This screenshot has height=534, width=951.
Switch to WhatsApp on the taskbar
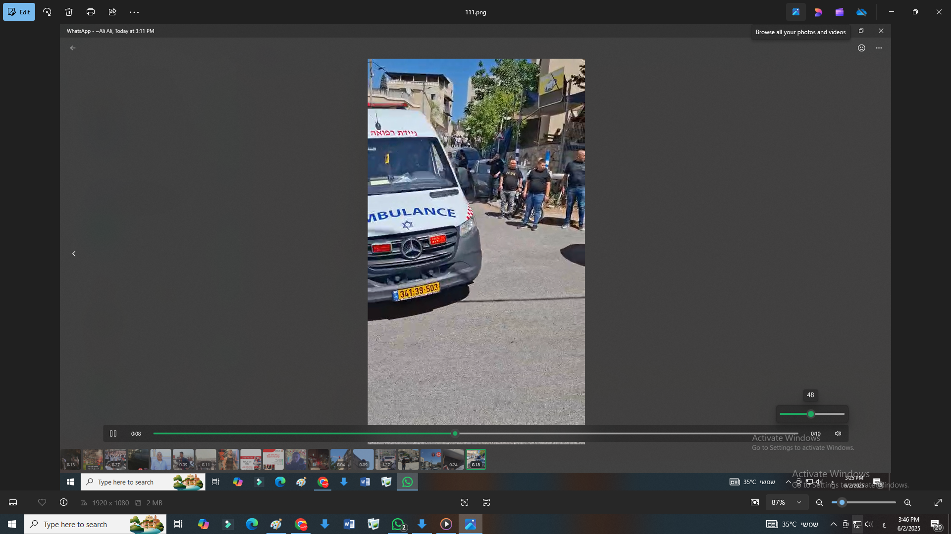pyautogui.click(x=398, y=524)
